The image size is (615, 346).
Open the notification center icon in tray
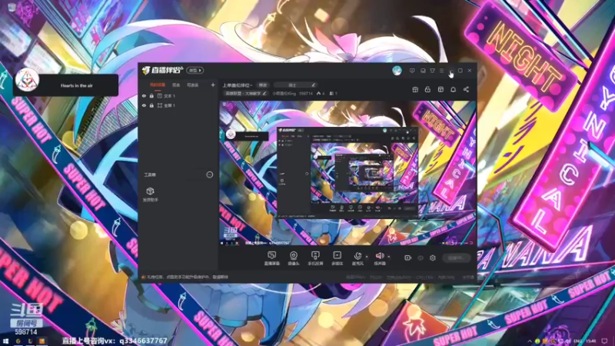pos(605,341)
